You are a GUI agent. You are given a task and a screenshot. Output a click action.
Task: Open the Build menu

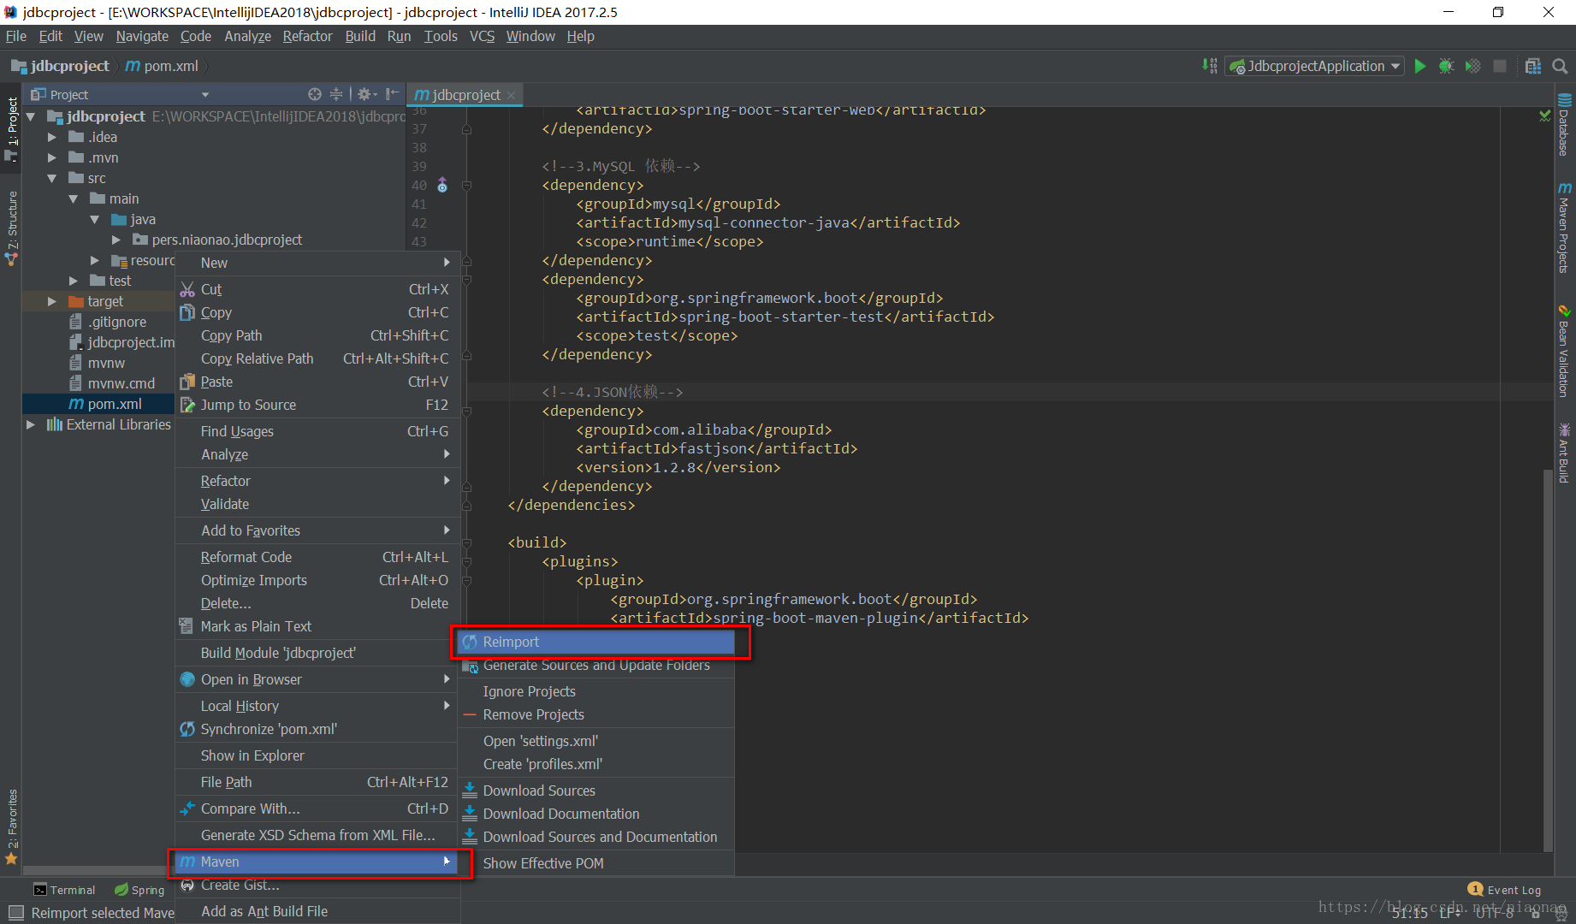[x=360, y=36]
